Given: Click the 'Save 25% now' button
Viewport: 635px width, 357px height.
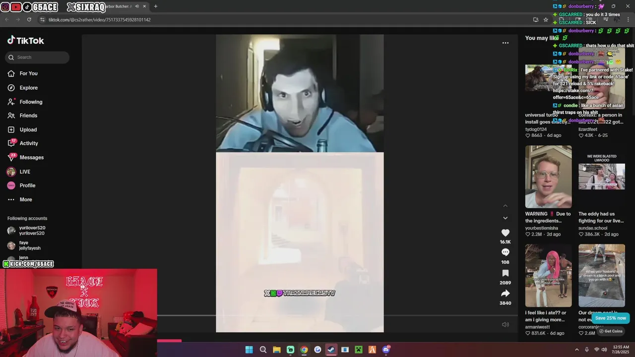Looking at the screenshot, I should [610, 318].
